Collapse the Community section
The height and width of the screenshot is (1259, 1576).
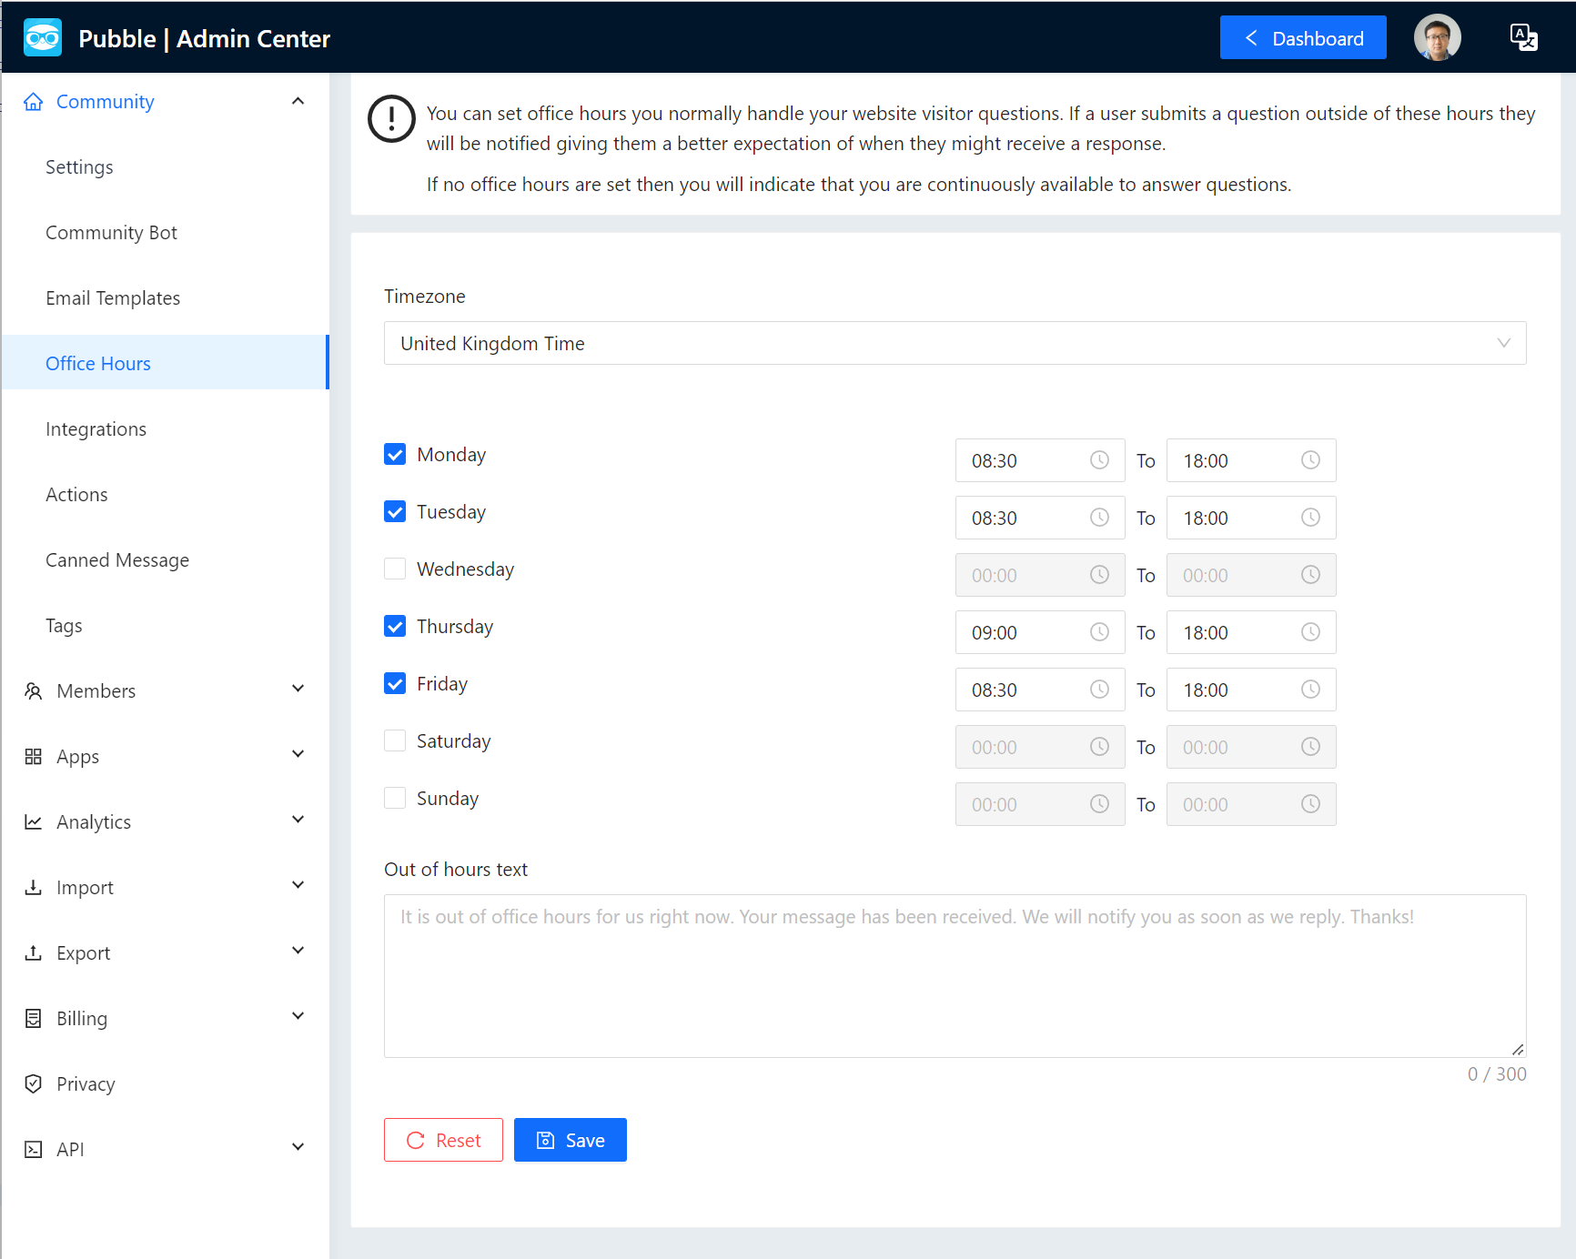pyautogui.click(x=298, y=101)
